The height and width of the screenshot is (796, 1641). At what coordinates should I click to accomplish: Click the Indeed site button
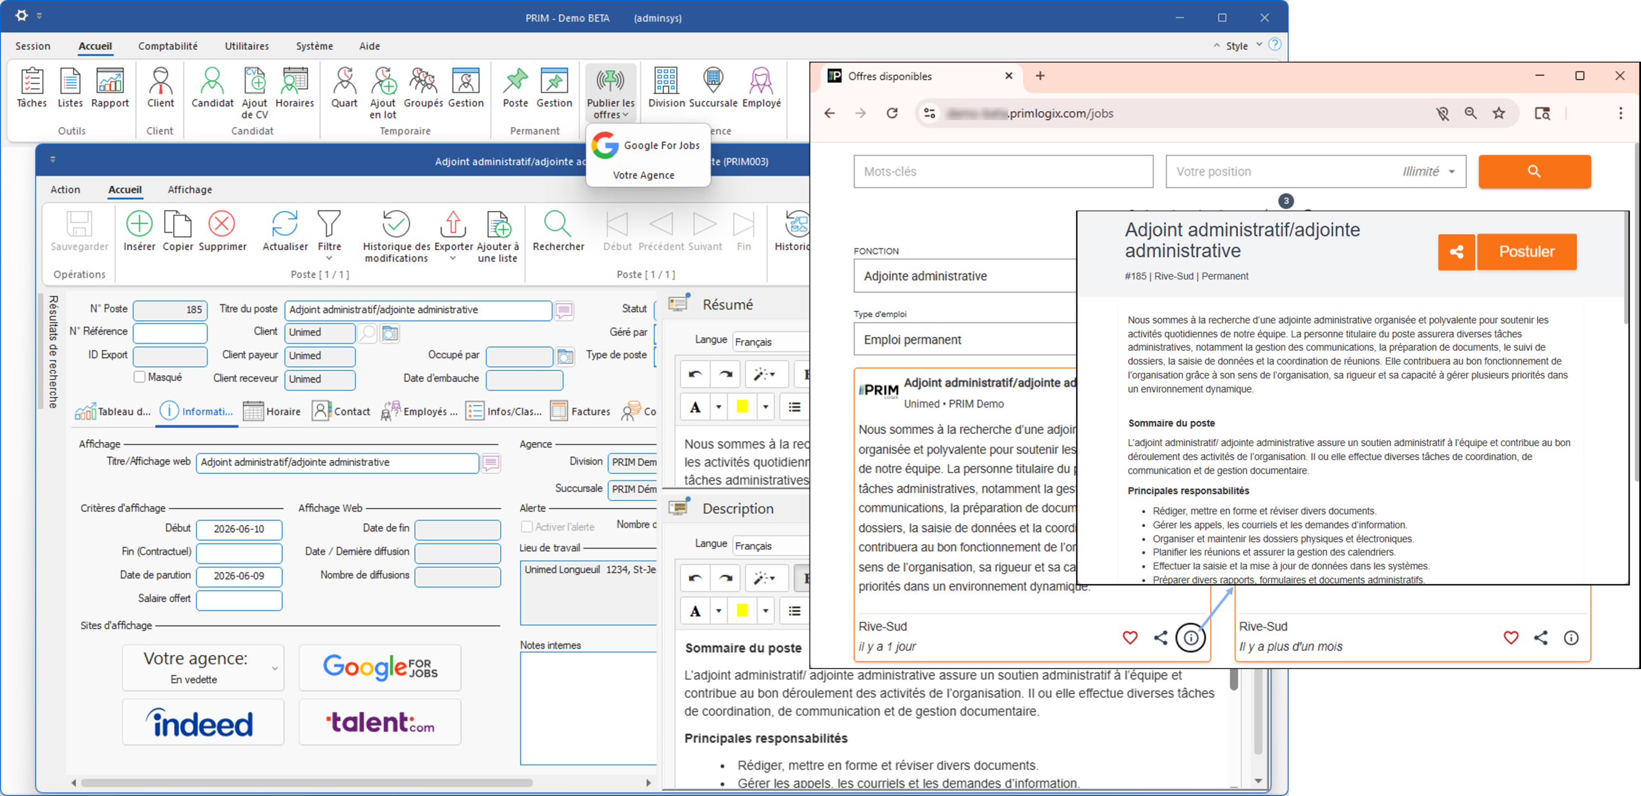[x=203, y=722]
